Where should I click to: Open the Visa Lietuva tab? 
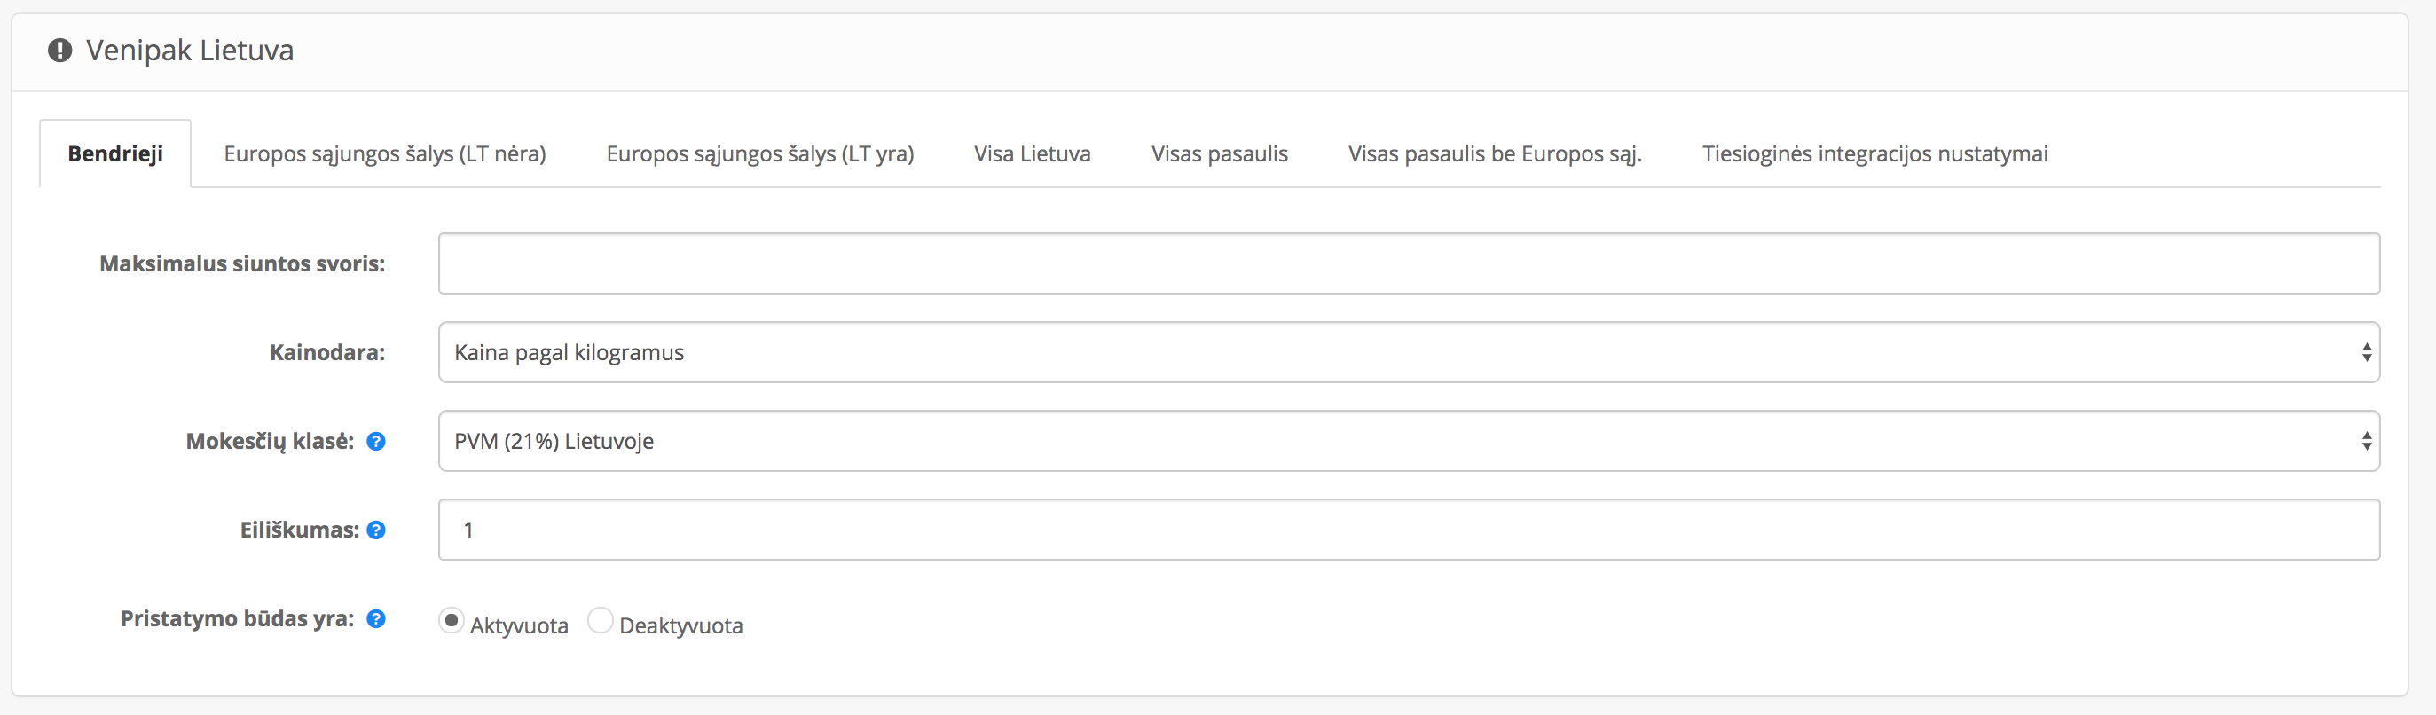coord(1033,154)
